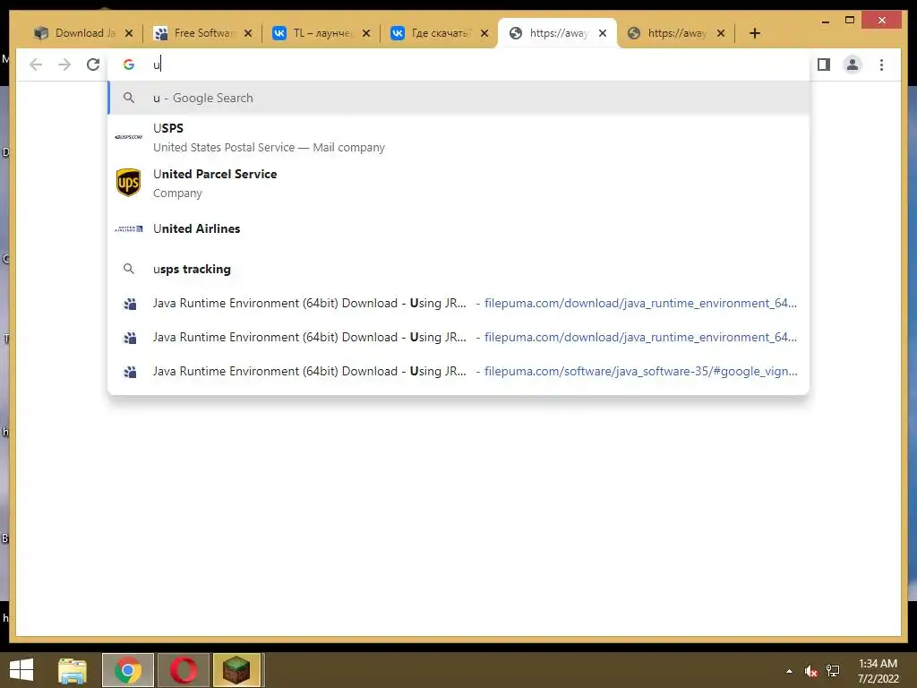Click the USPS.com logo icon
This screenshot has width=917, height=688.
[129, 137]
